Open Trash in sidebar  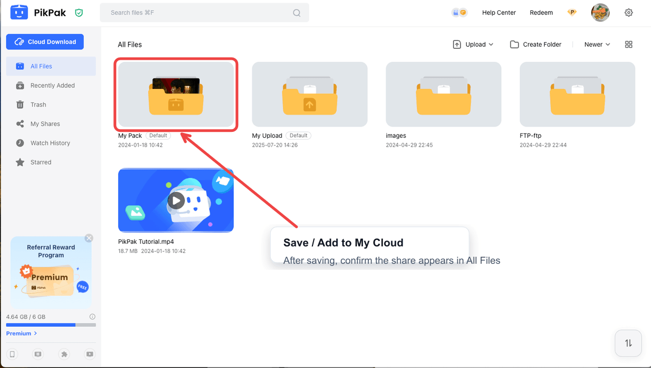coord(51,105)
